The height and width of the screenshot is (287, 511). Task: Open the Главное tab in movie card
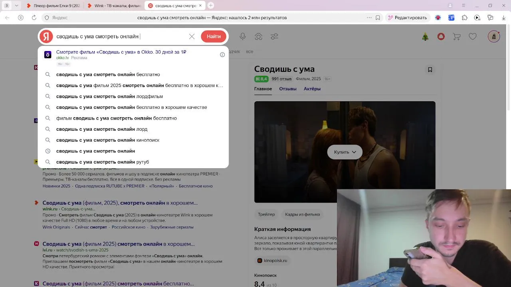click(263, 89)
